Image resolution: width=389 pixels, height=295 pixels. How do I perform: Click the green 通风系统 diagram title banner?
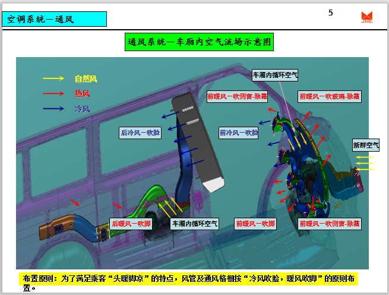[200, 43]
